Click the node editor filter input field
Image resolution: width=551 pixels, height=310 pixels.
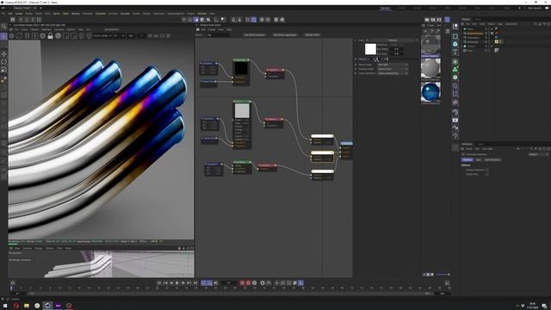pos(218,35)
